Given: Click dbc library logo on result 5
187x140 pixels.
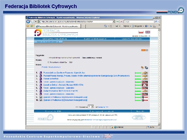Looking at the screenshot, I should 145,85.
